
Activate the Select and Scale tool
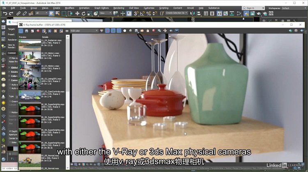pyautogui.click(x=90, y=13)
